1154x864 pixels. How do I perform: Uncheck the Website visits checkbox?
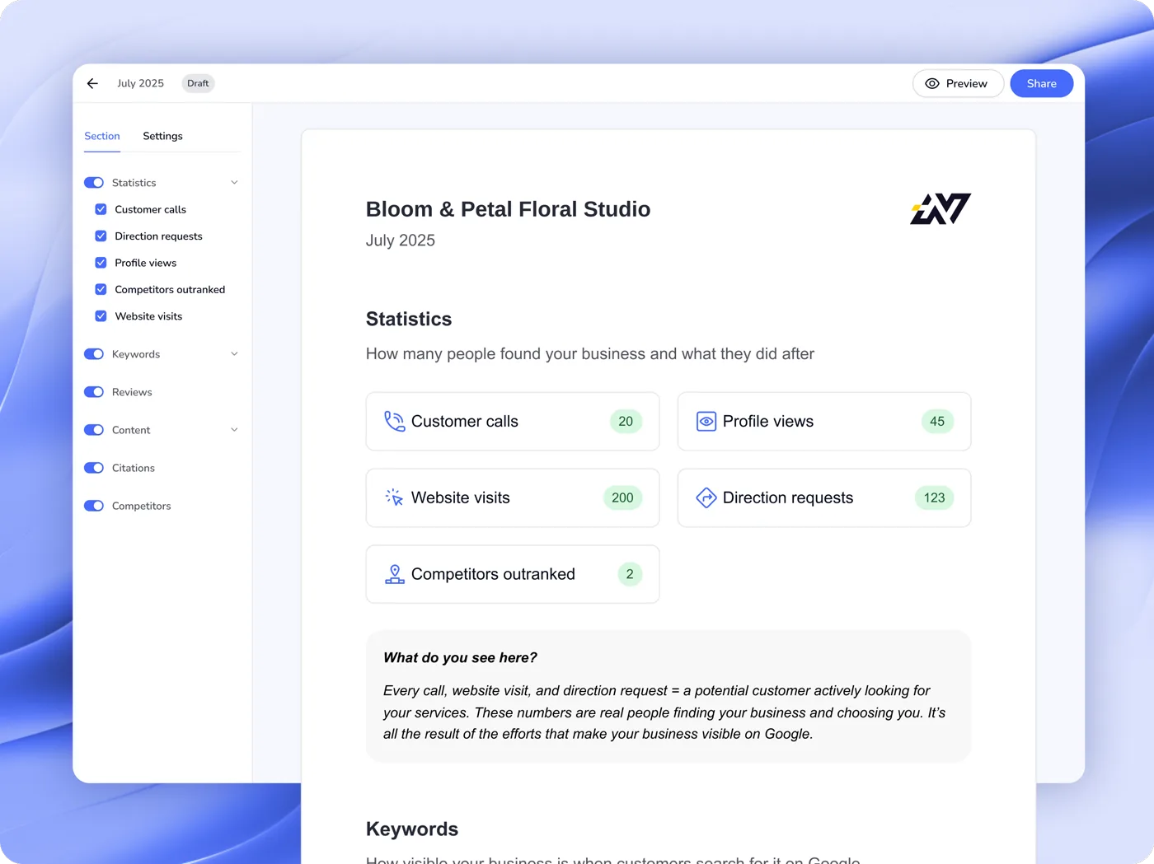[x=101, y=316]
